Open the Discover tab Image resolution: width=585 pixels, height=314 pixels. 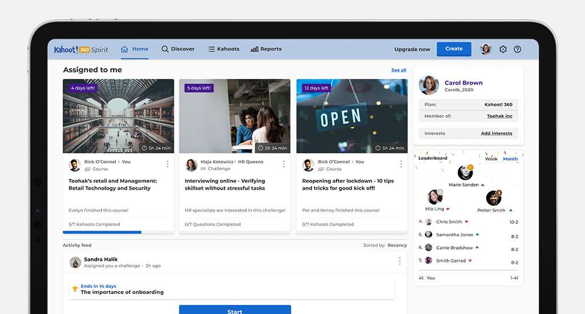(x=178, y=49)
